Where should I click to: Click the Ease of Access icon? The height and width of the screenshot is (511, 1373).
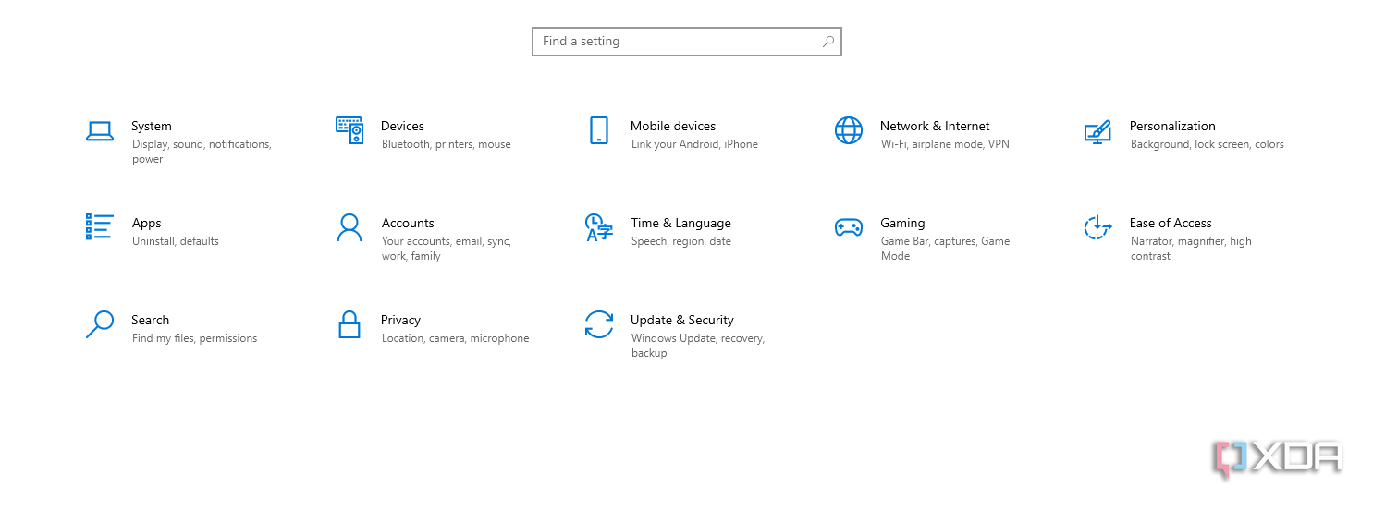point(1097,227)
